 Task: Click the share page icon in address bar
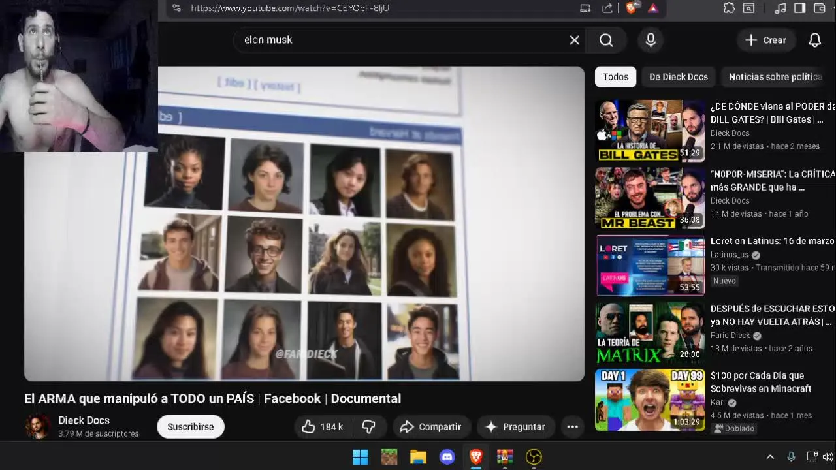point(607,8)
